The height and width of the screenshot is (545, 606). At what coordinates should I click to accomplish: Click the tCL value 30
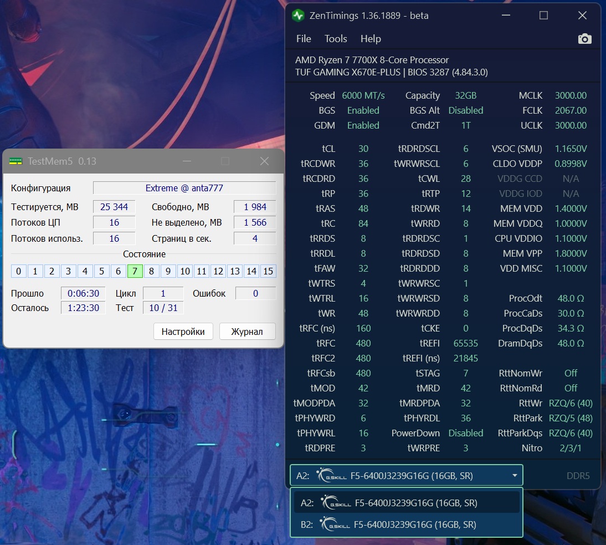363,149
